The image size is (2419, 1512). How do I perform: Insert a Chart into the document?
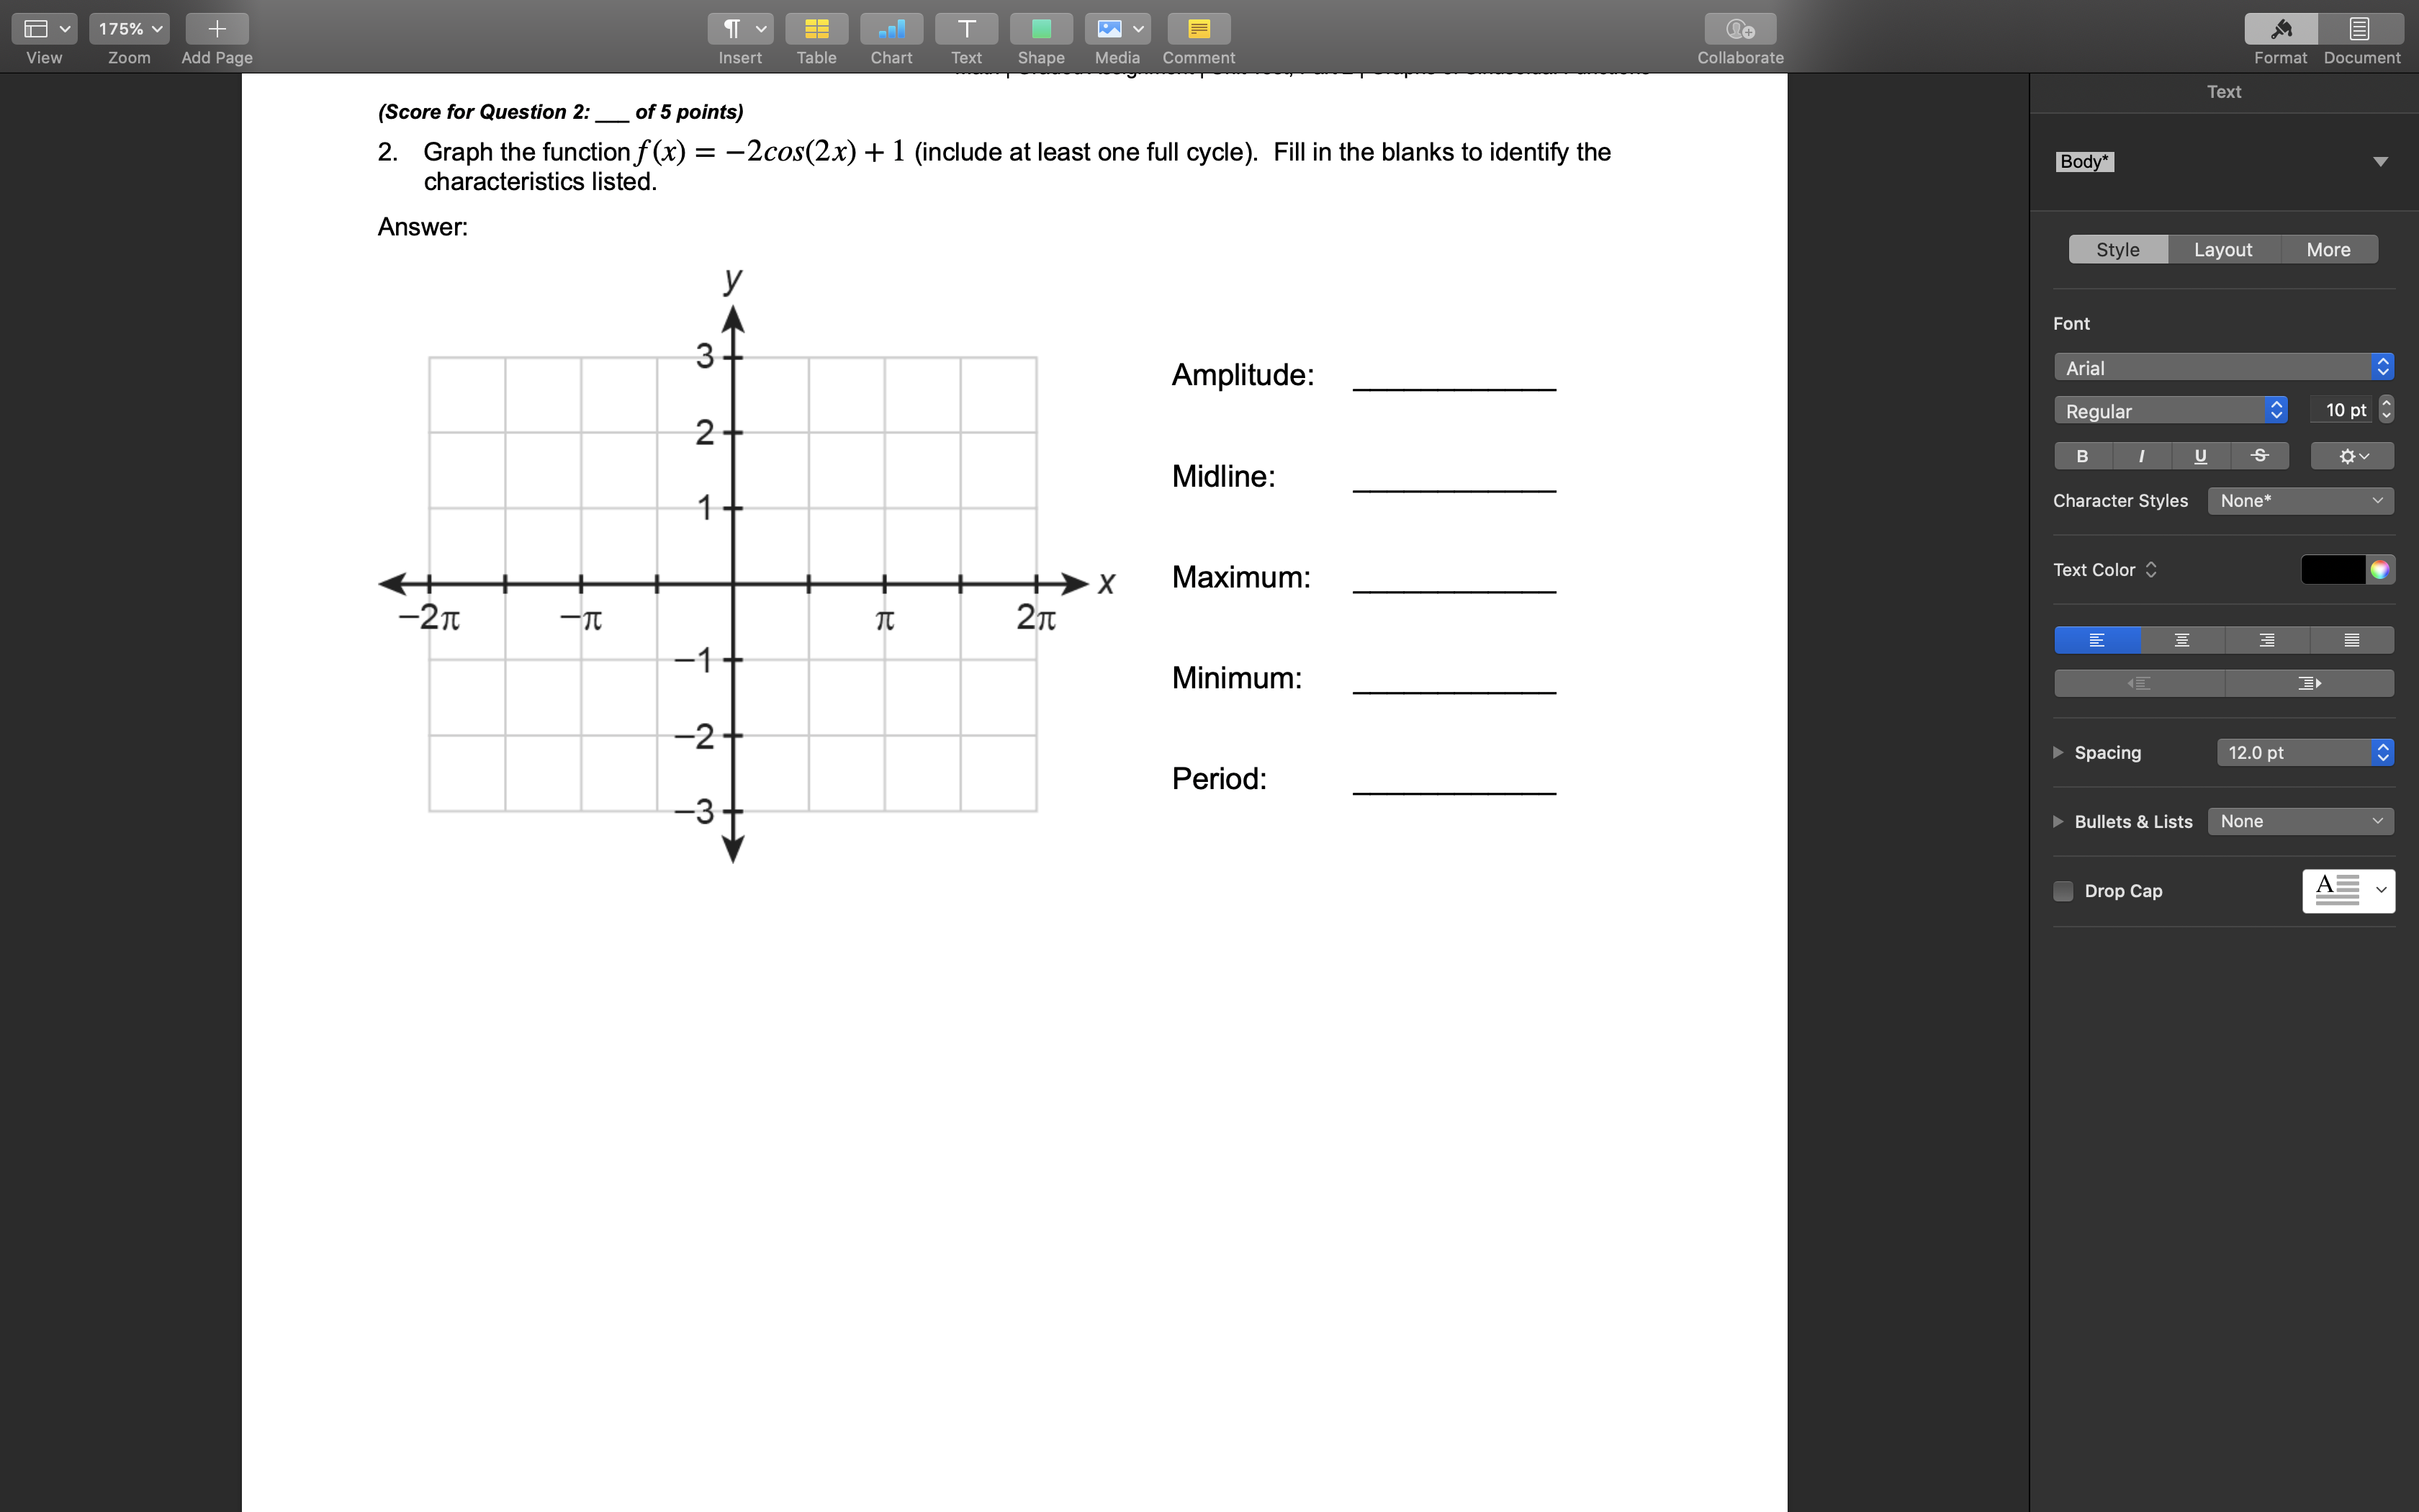click(x=891, y=29)
